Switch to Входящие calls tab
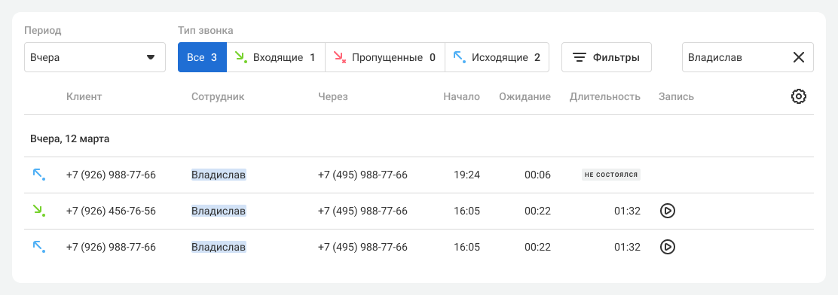The image size is (838, 295). (x=276, y=57)
